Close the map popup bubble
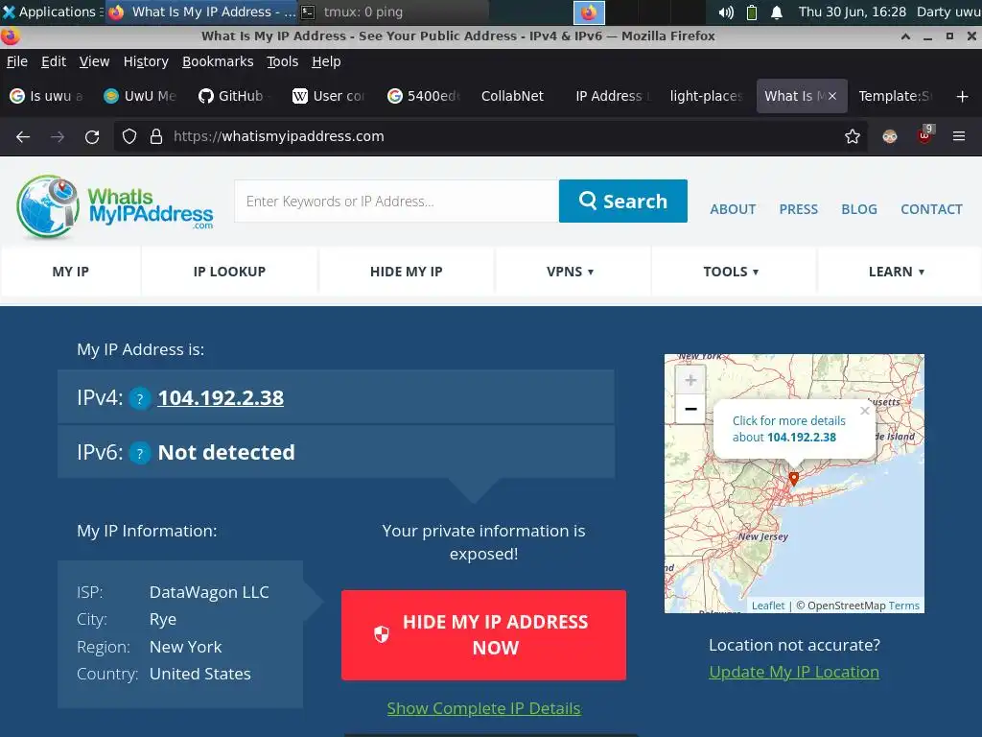The height and width of the screenshot is (737, 982). click(865, 411)
